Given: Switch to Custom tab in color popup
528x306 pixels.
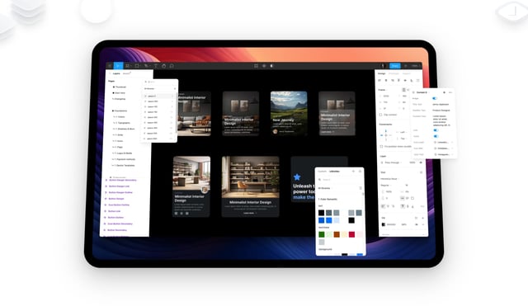Looking at the screenshot, I should click(323, 172).
